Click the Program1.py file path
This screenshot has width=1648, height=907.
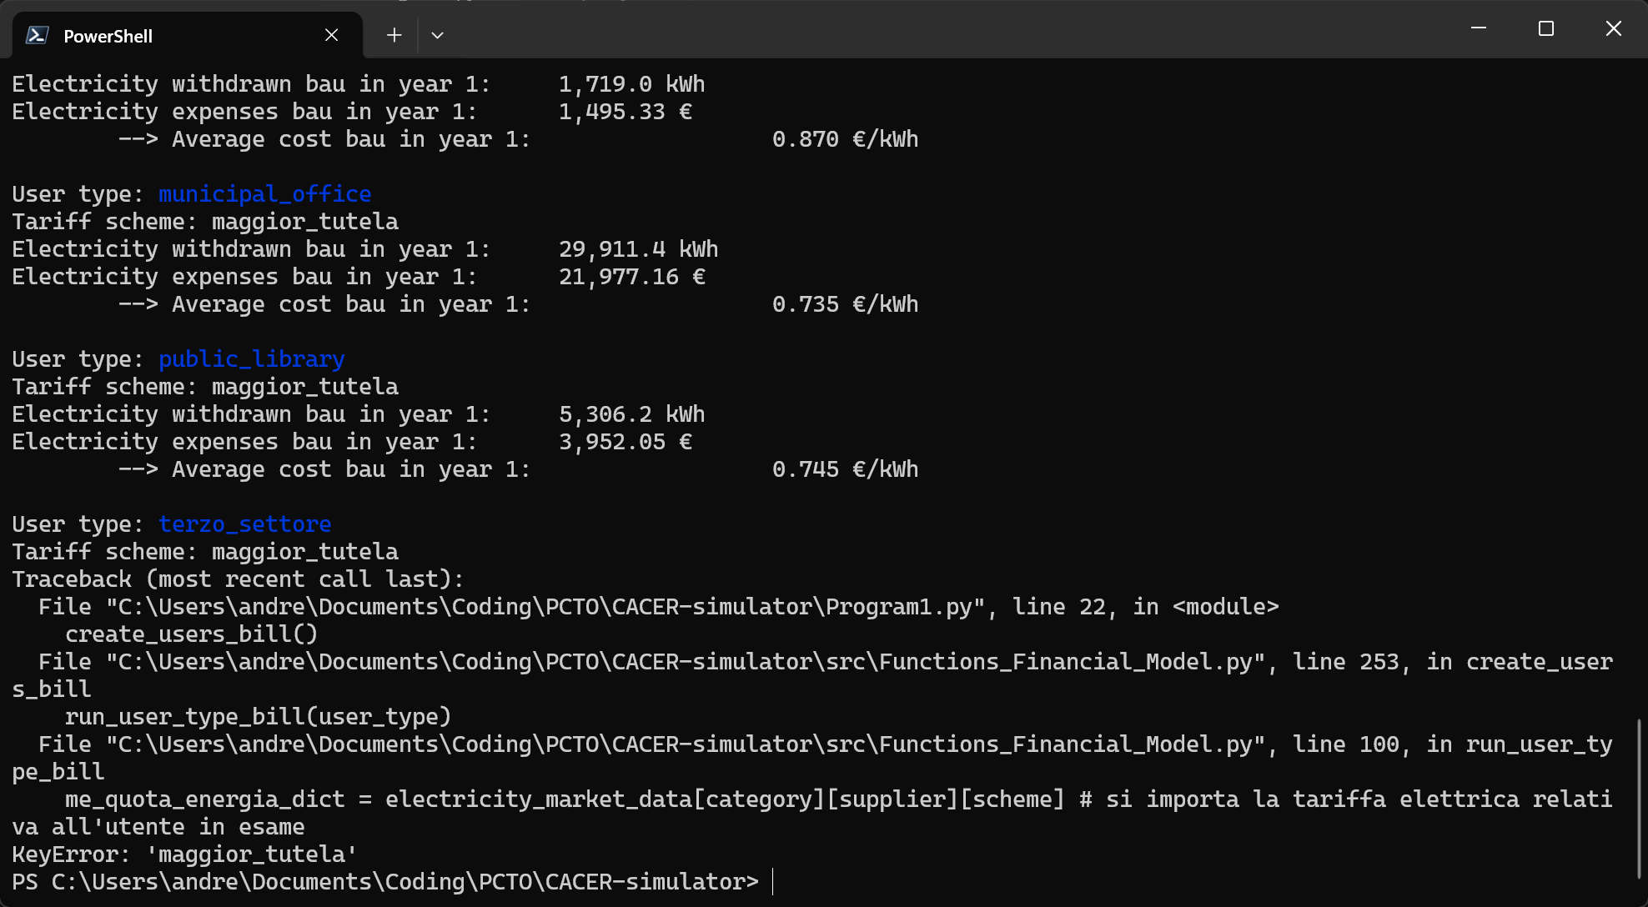pos(545,607)
